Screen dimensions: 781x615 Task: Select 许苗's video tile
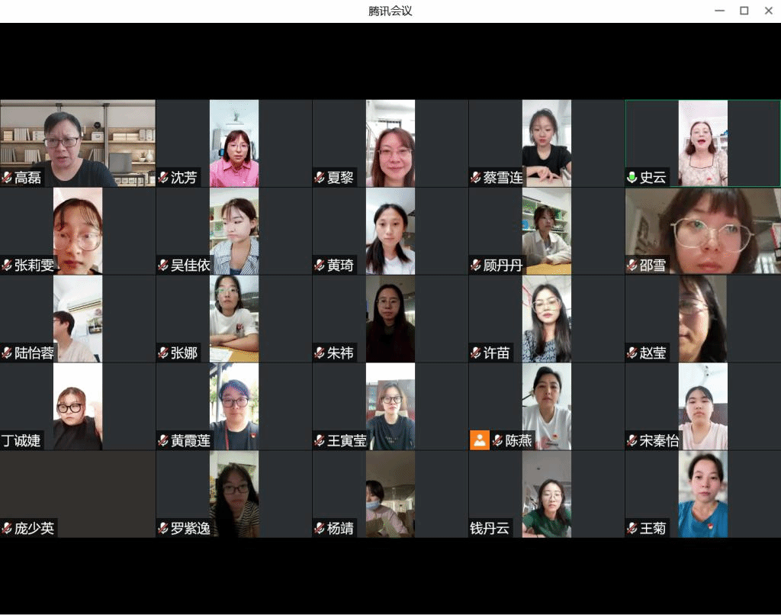coord(547,319)
